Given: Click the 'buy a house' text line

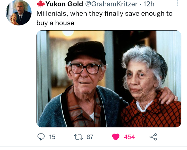Looking at the screenshot, I should tap(55, 23).
